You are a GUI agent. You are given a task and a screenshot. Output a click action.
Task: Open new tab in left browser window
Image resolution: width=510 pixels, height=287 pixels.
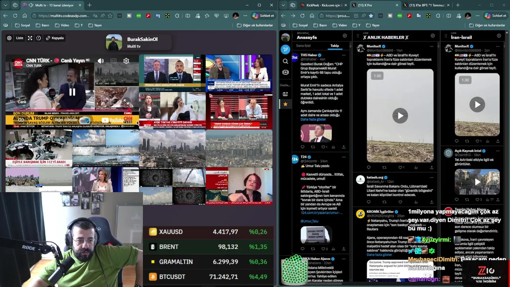pos(89,5)
